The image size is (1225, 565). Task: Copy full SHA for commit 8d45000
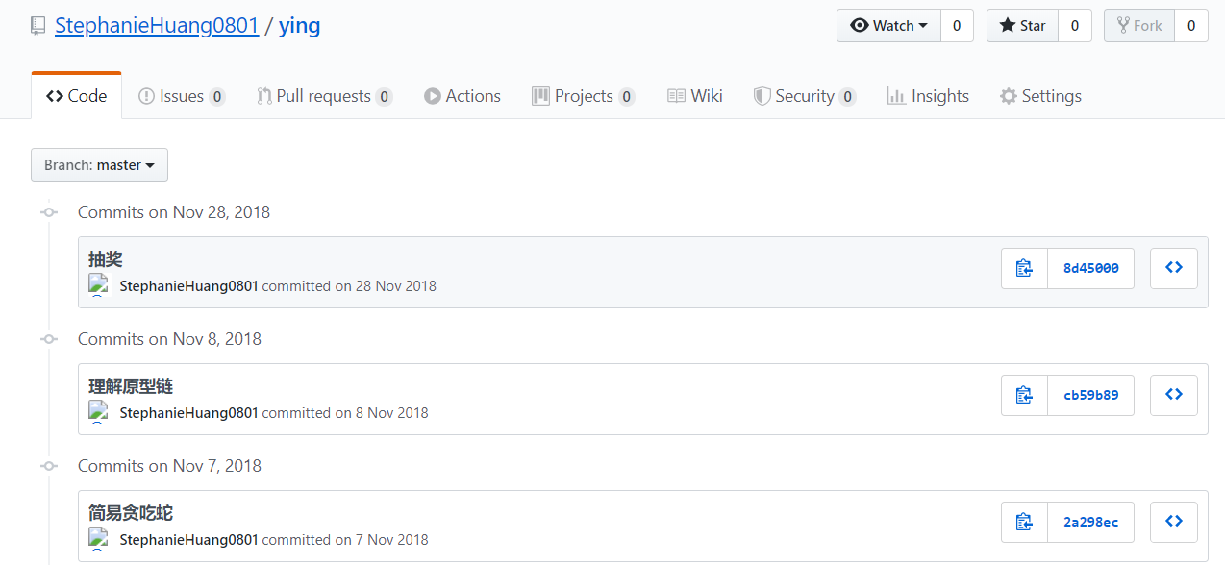[x=1024, y=268]
